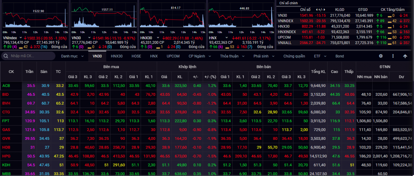Open the KDH stock symbol
Viewport: 414px width, 176px height.
click(x=6, y=165)
